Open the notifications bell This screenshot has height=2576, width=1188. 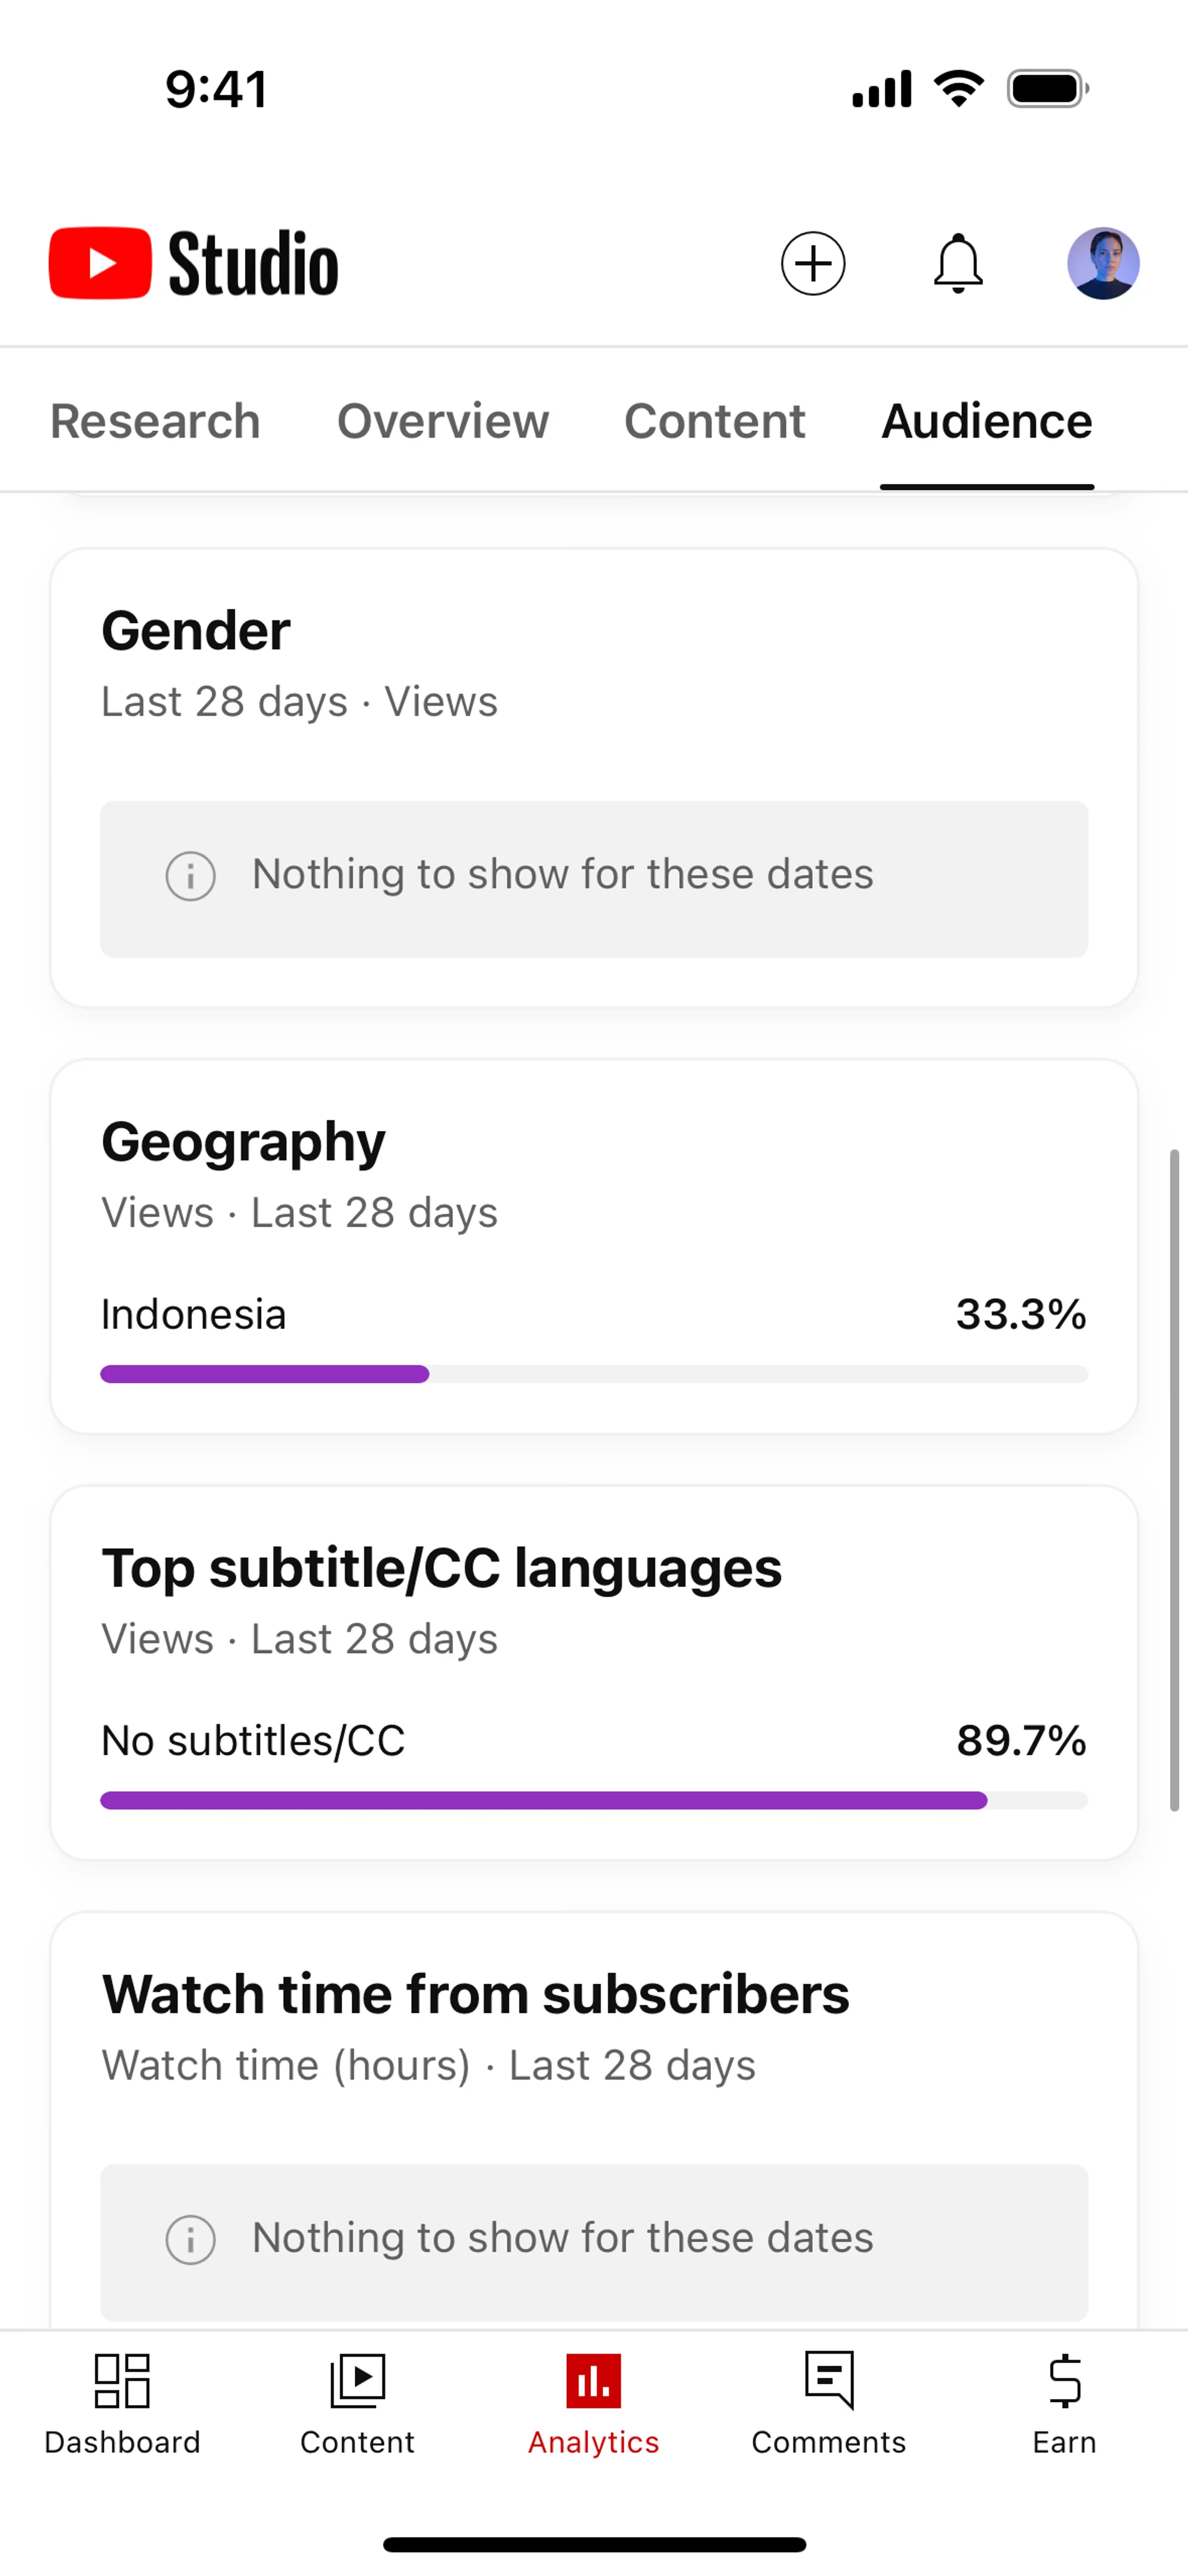[x=958, y=264]
